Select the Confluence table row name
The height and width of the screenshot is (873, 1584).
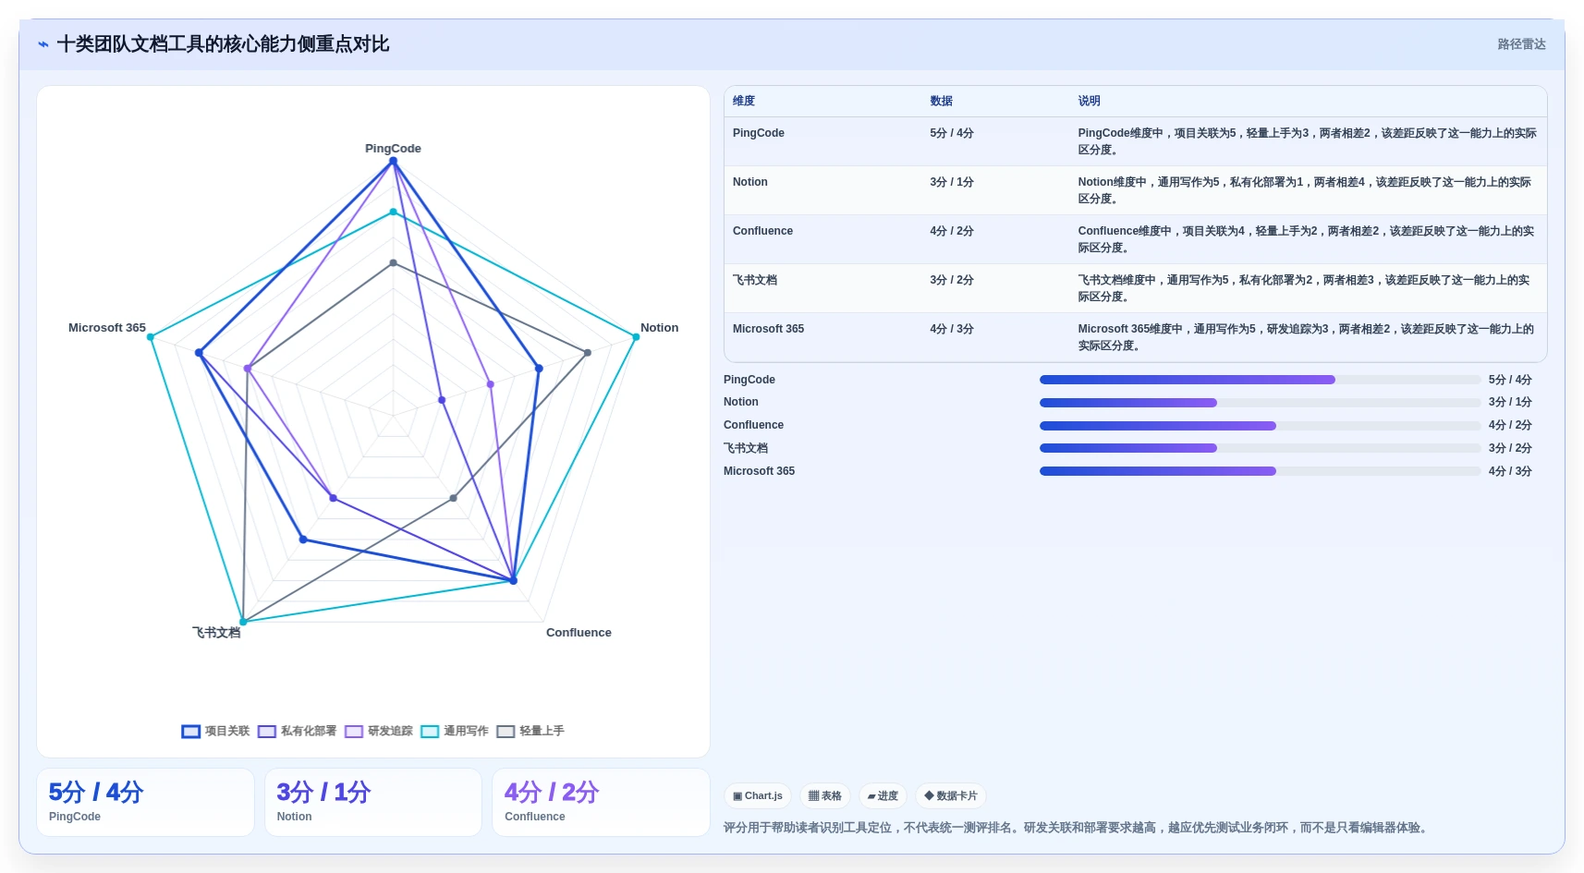point(762,231)
